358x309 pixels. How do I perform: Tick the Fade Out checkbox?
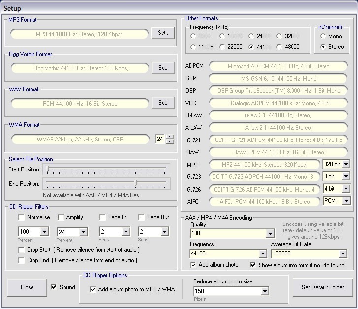click(141, 217)
